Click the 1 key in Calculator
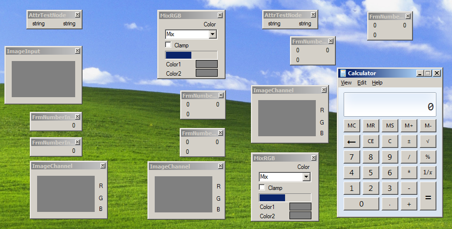 click(x=351, y=188)
